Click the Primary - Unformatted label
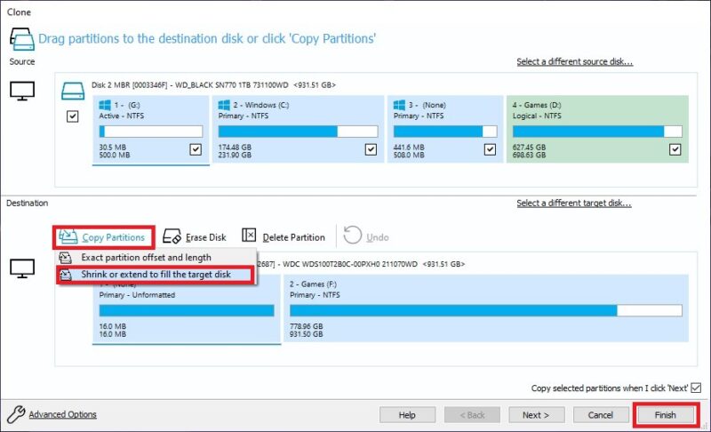 137,295
